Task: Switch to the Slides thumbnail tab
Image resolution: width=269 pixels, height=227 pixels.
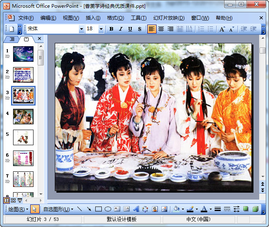Action: point(27,39)
